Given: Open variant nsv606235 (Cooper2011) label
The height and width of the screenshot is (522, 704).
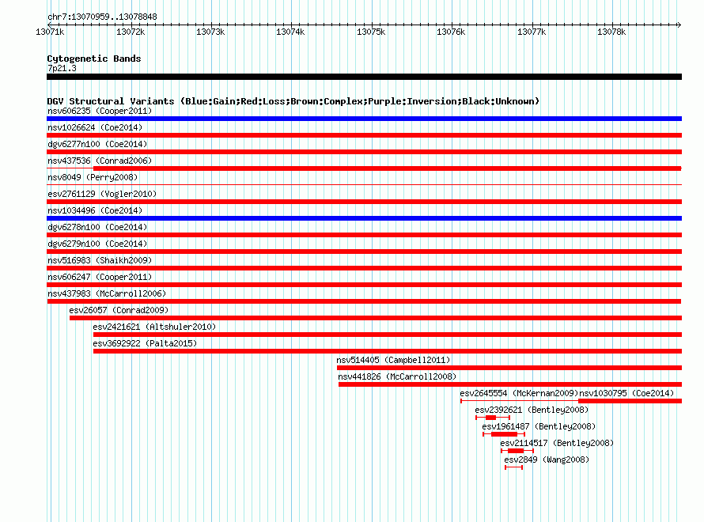Looking at the screenshot, I should tap(100, 111).
